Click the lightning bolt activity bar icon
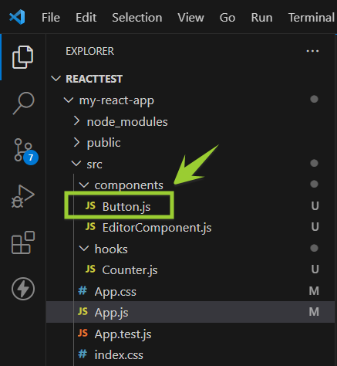Viewport: 337px width, 366px height. 23,289
